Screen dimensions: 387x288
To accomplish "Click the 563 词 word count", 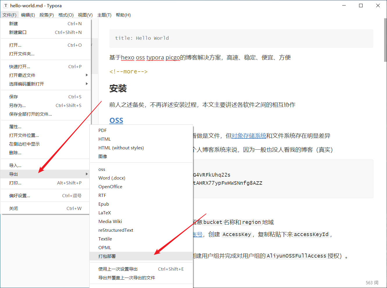I will pos(372,282).
